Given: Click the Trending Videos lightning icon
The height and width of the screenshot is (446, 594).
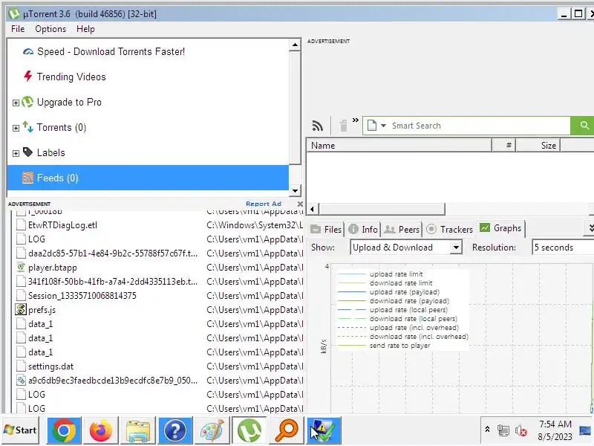Looking at the screenshot, I should [27, 77].
